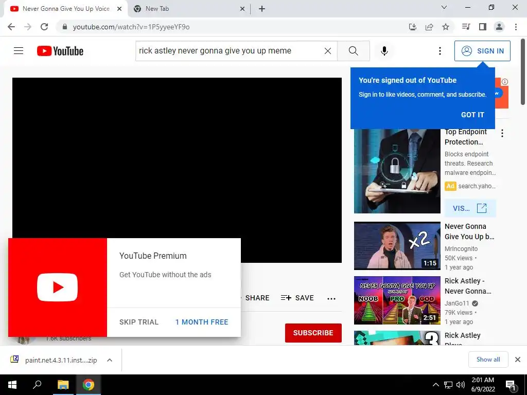
Task: Click the Rick Astley - Never Gonna... title
Action: click(x=468, y=286)
